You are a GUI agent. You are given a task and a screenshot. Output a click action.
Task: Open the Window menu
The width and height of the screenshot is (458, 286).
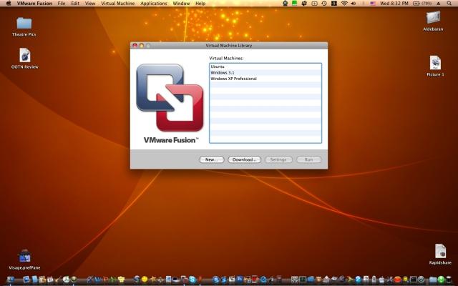point(181,4)
